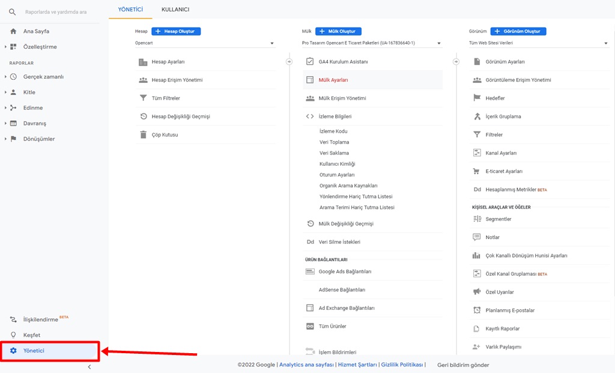
Task: Click the Kanal Ayarları icon
Action: (477, 153)
